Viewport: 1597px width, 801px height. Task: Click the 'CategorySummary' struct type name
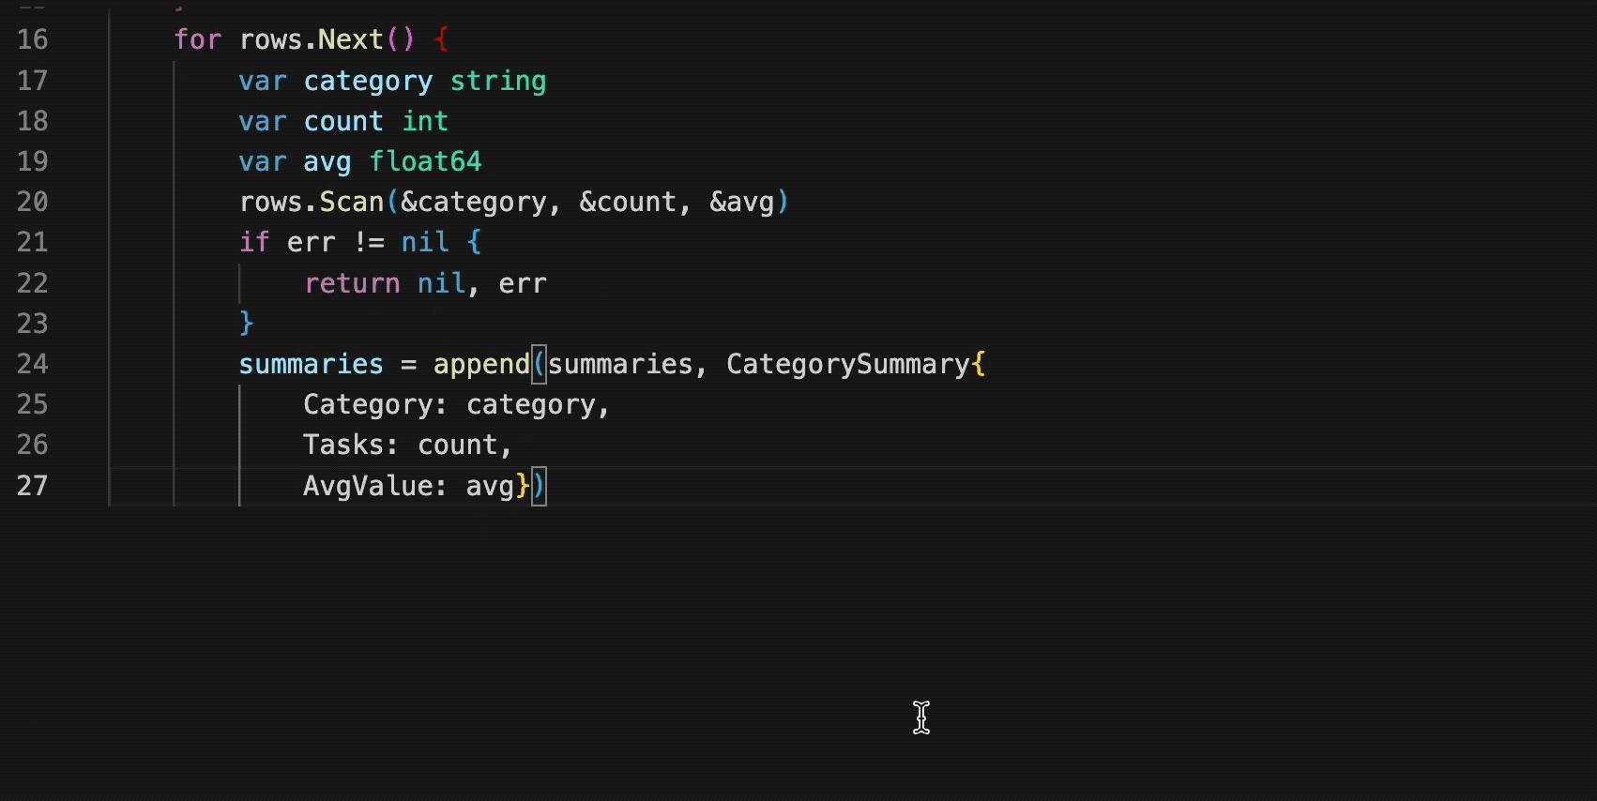848,364
